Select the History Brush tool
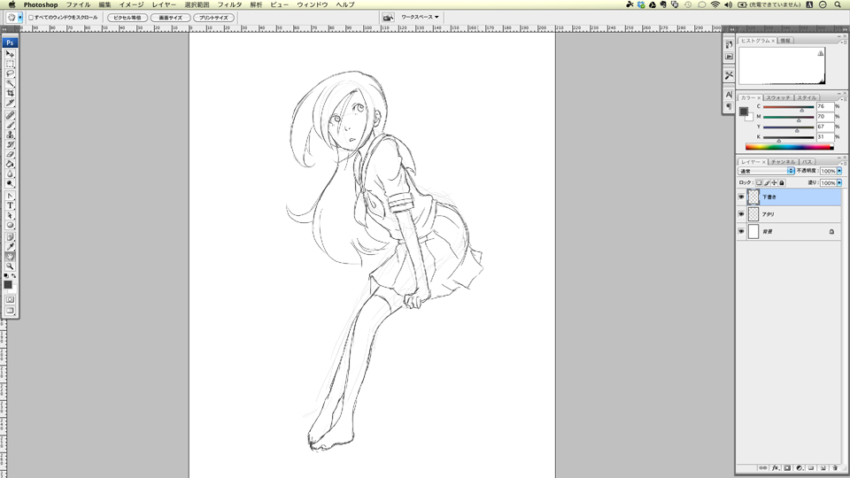 10,144
